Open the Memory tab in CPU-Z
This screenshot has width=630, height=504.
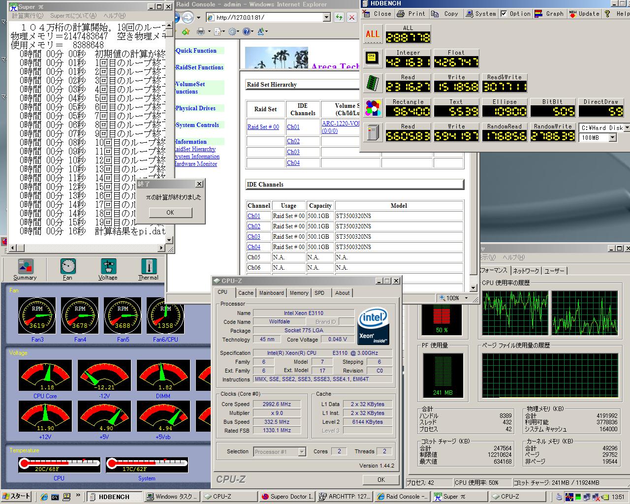tap(299, 293)
